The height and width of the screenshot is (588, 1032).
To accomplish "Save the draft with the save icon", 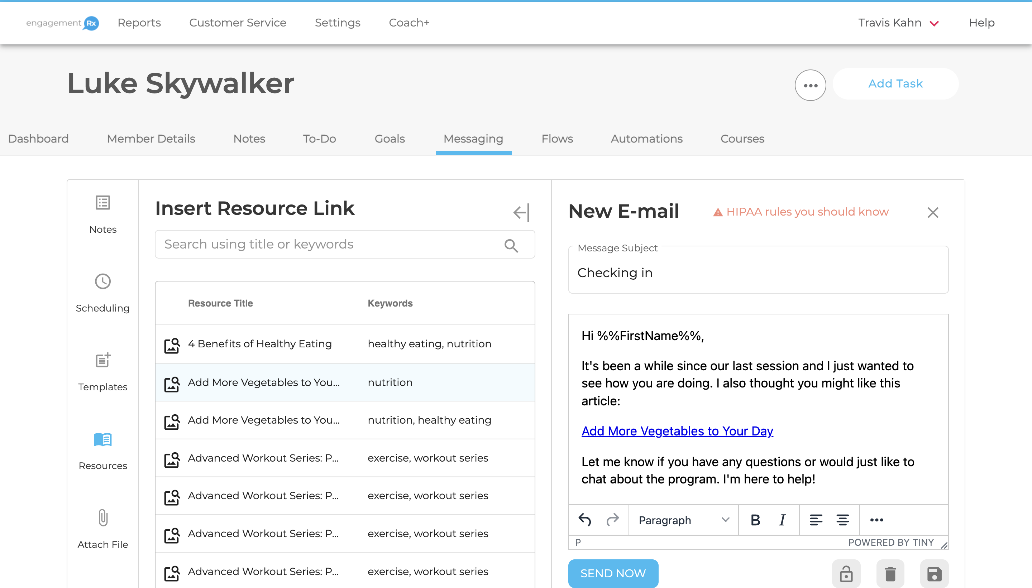I will (935, 573).
